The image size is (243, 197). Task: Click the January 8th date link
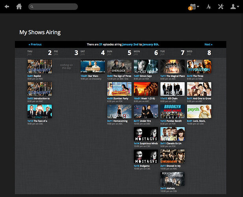(x=150, y=45)
